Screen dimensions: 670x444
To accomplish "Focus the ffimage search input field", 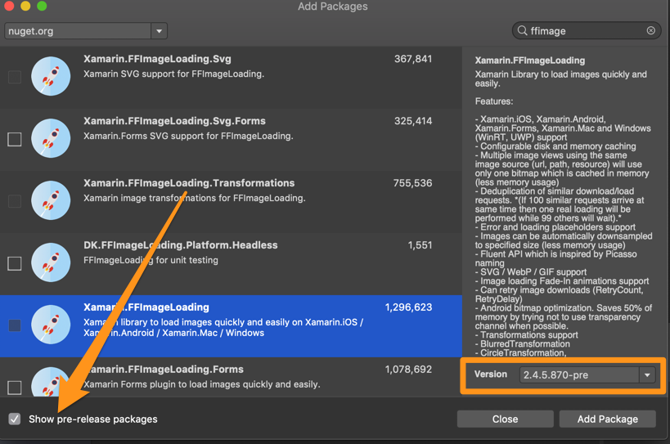I will 587,31.
